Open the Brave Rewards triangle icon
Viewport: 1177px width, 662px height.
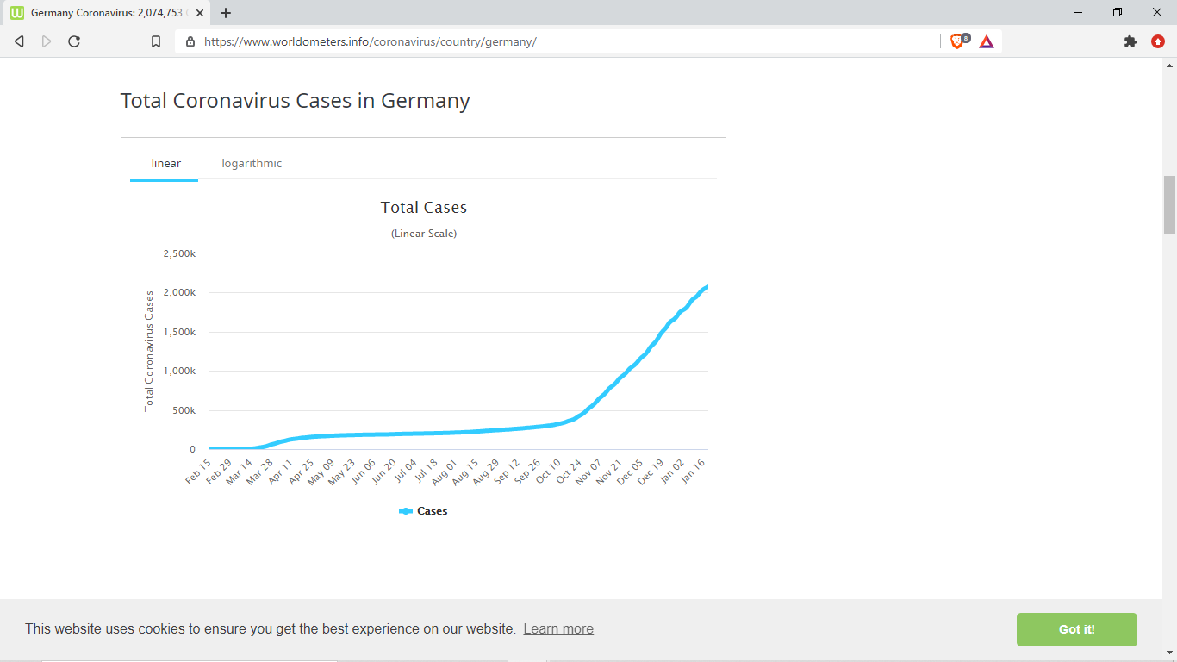[987, 41]
